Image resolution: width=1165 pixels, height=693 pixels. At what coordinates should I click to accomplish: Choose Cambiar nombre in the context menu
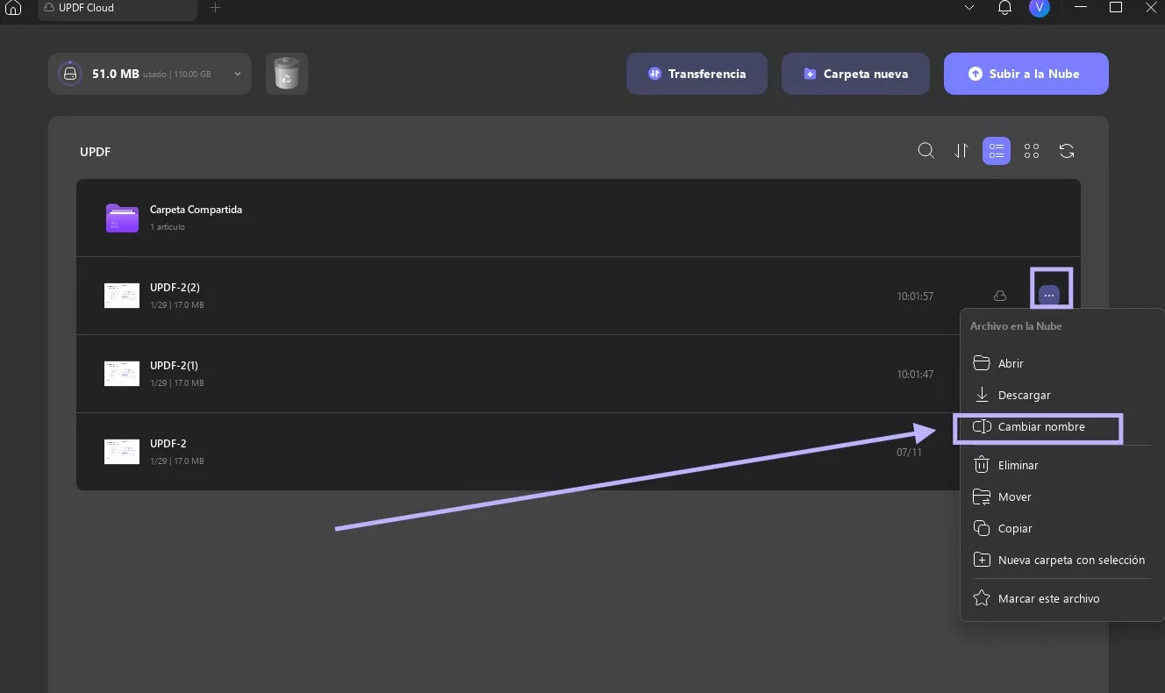[1061, 426]
